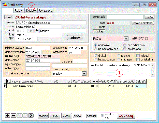Screen dimensions: 159x123
Task: Click the zmień document type button
Action: 9,17
